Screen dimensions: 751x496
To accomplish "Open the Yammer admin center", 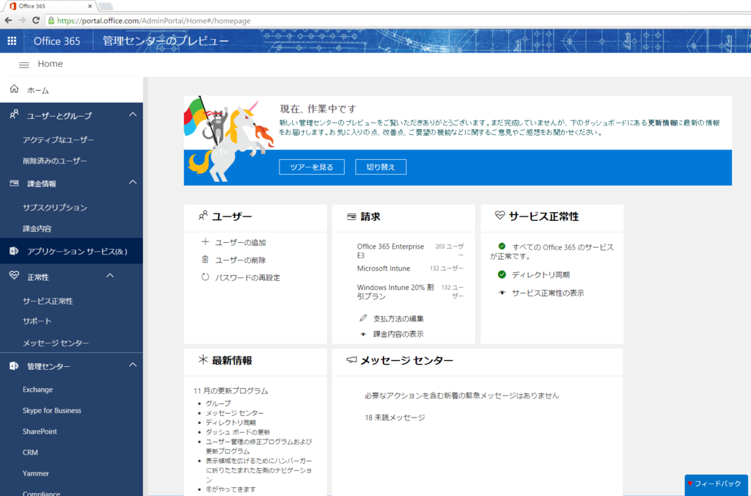I will [35, 473].
